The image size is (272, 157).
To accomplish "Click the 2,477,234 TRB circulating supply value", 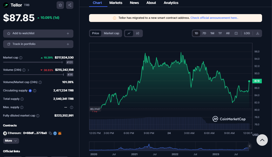I will (63, 90).
